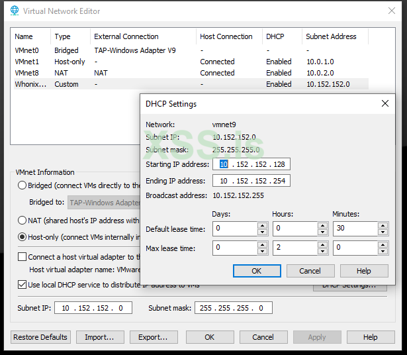Click the Bridged type cell

[x=66, y=50]
